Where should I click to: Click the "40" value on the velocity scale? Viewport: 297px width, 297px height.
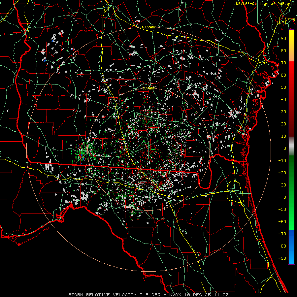click(283, 99)
